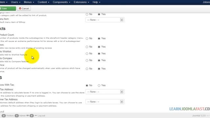Viewport: 210px width, 118px height.
Task: Open the Menus menu
Action: click(x=29, y=2)
